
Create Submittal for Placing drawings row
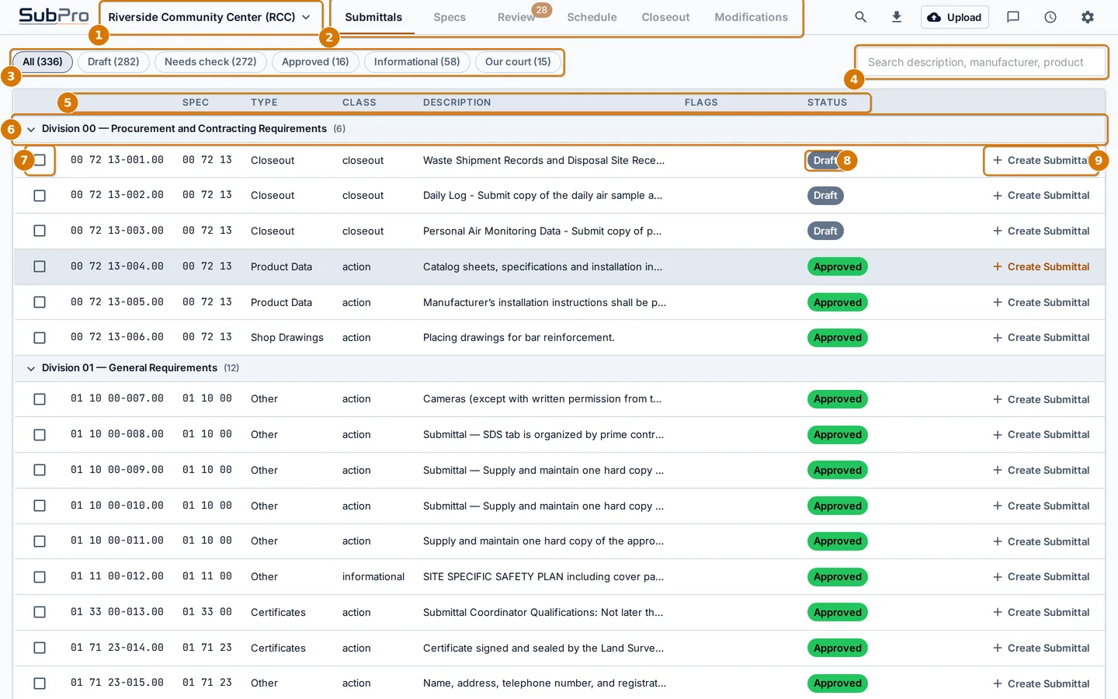(1041, 338)
